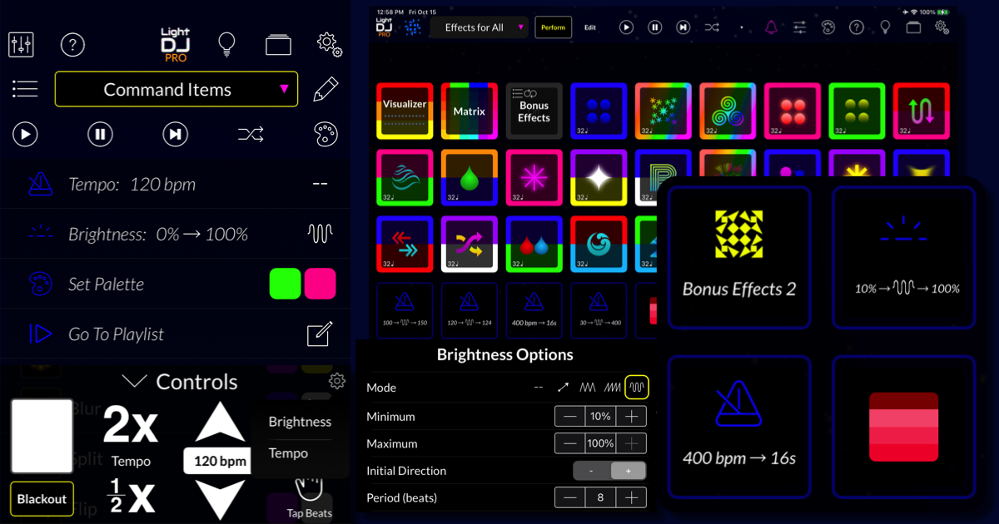Open the Matrix effect tile
999x524 pixels.
[x=470, y=111]
